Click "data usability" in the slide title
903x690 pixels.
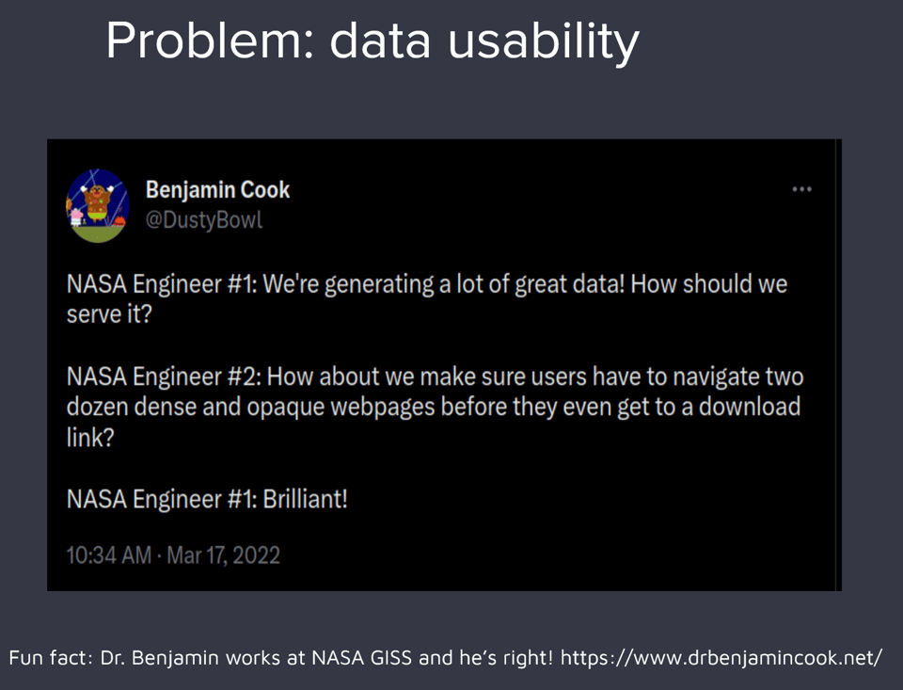484,41
